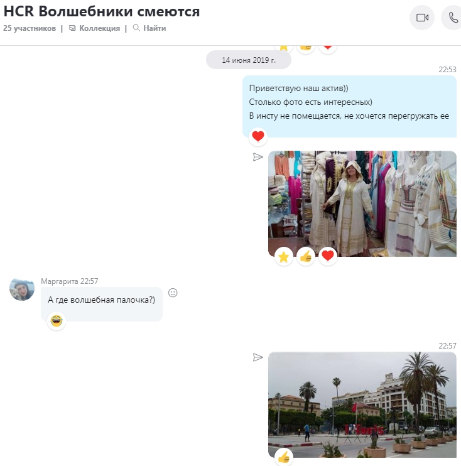Click Найти to search the chat
The height and width of the screenshot is (466, 461).
[x=149, y=28]
